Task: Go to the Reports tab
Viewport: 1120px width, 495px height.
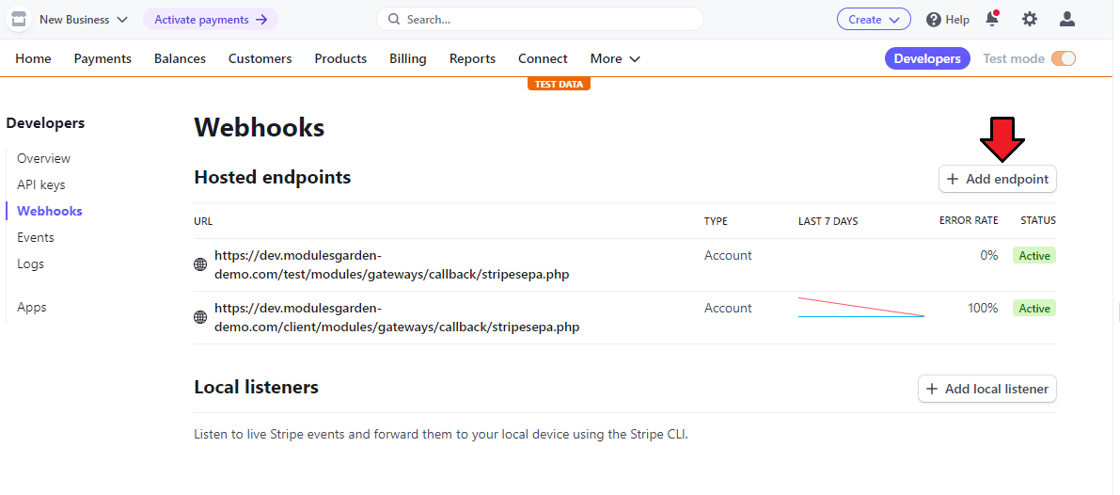Action: pos(472,58)
